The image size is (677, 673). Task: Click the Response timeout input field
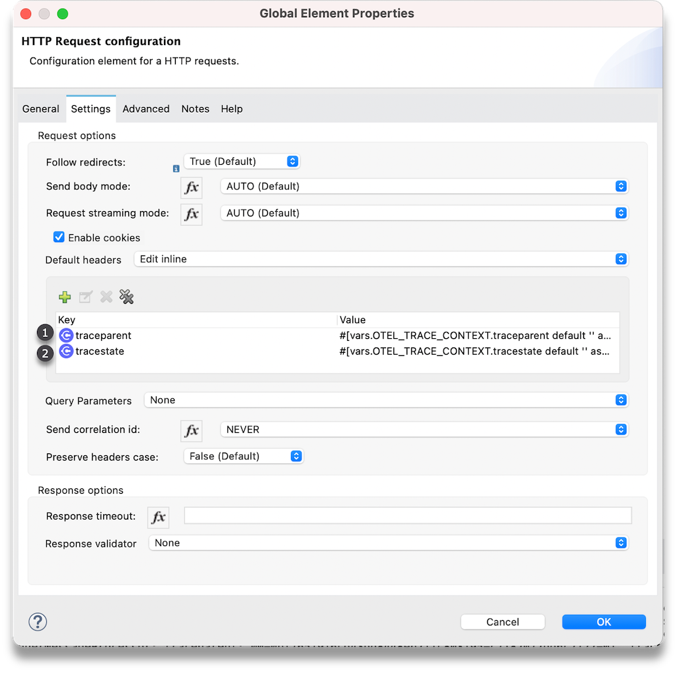tap(407, 516)
